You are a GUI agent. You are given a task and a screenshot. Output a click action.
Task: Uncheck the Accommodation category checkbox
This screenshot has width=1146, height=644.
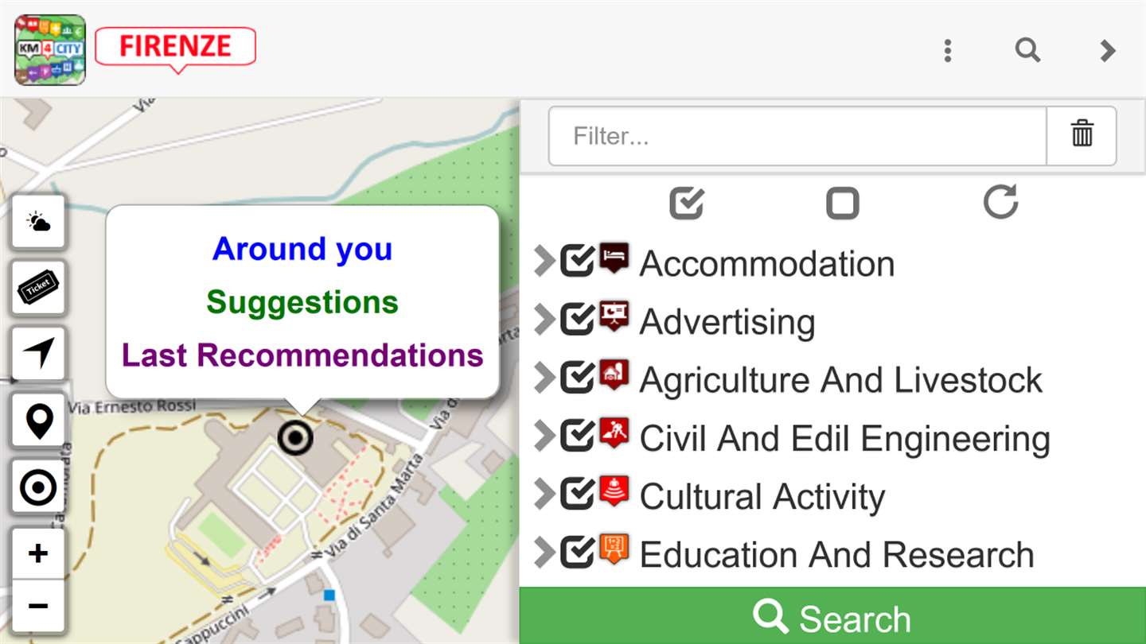click(577, 262)
